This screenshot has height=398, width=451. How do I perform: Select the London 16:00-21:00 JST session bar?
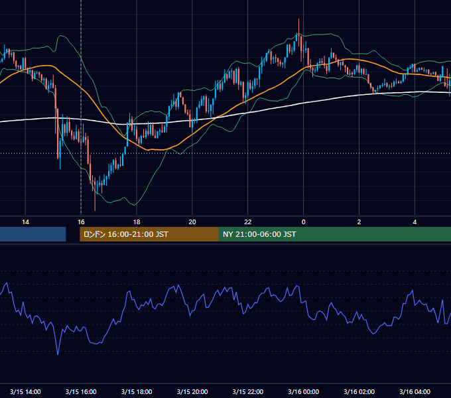point(149,234)
